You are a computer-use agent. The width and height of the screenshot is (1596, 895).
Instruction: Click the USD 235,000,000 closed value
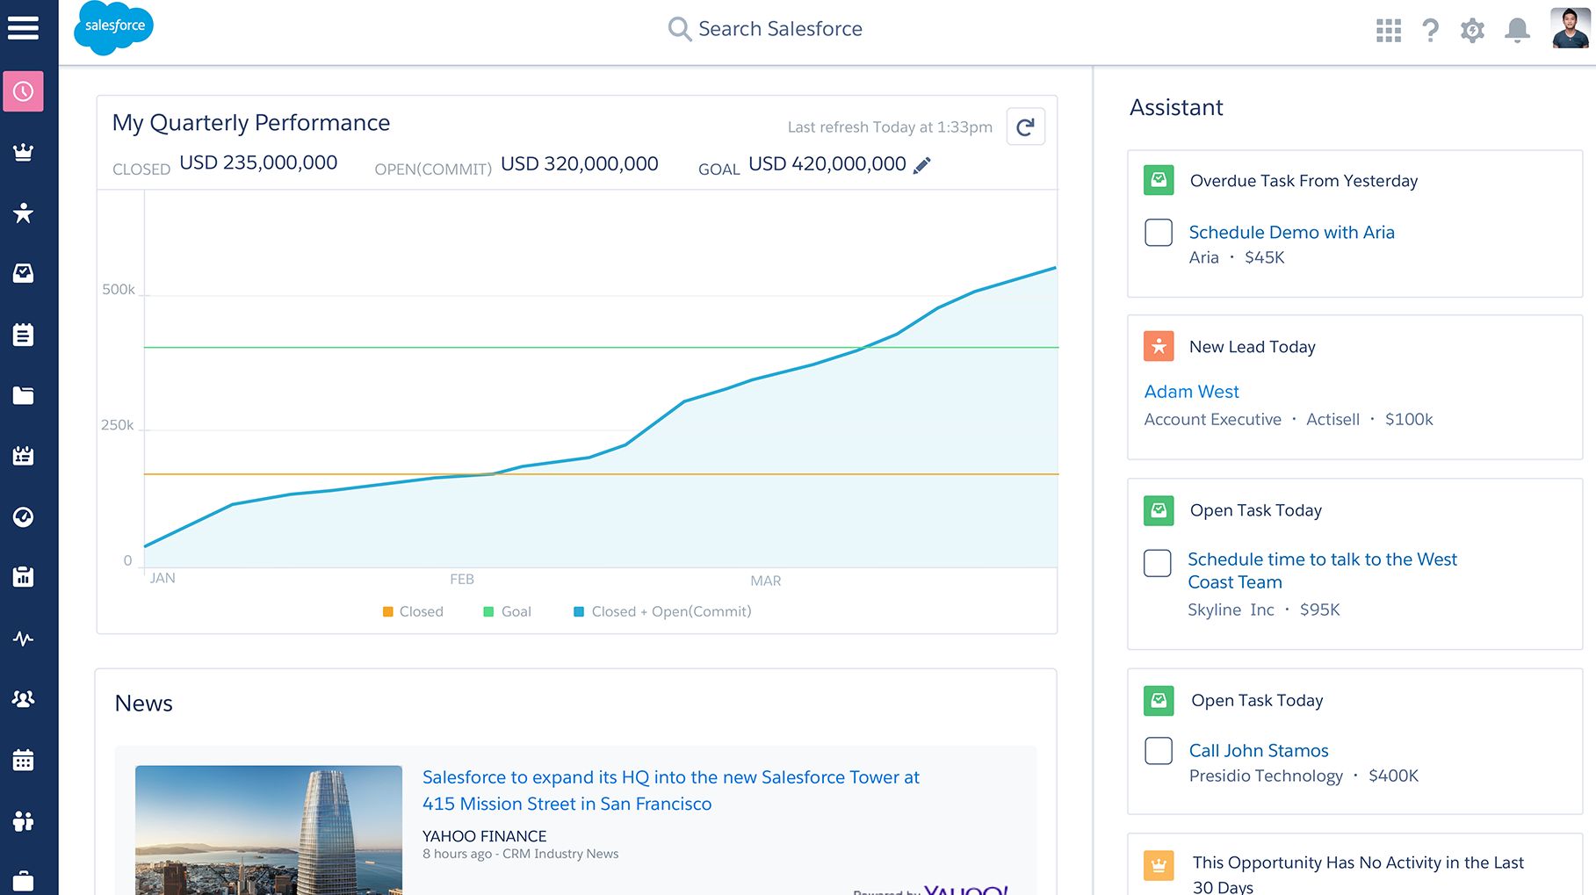[258, 163]
